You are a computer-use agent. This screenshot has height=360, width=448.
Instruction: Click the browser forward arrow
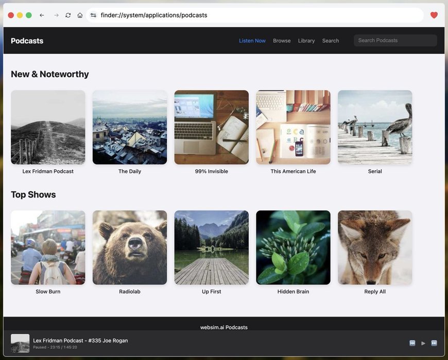coord(56,15)
